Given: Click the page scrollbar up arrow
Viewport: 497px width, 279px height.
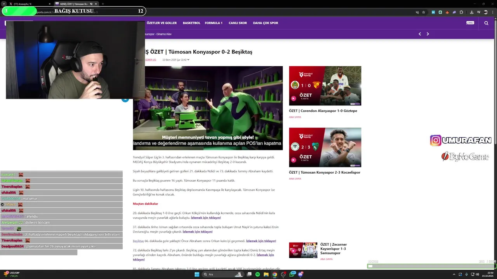Looking at the screenshot, I should [495, 19].
